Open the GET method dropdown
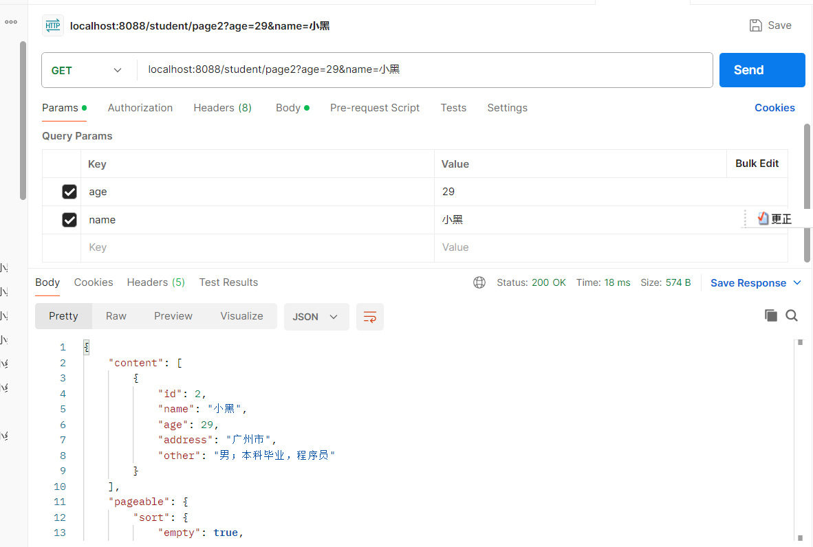This screenshot has height=547, width=813. point(87,70)
